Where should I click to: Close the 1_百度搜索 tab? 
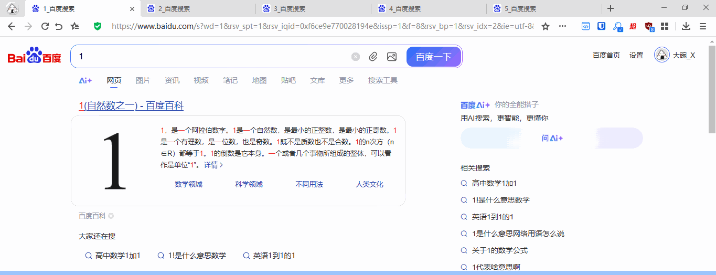pos(132,8)
